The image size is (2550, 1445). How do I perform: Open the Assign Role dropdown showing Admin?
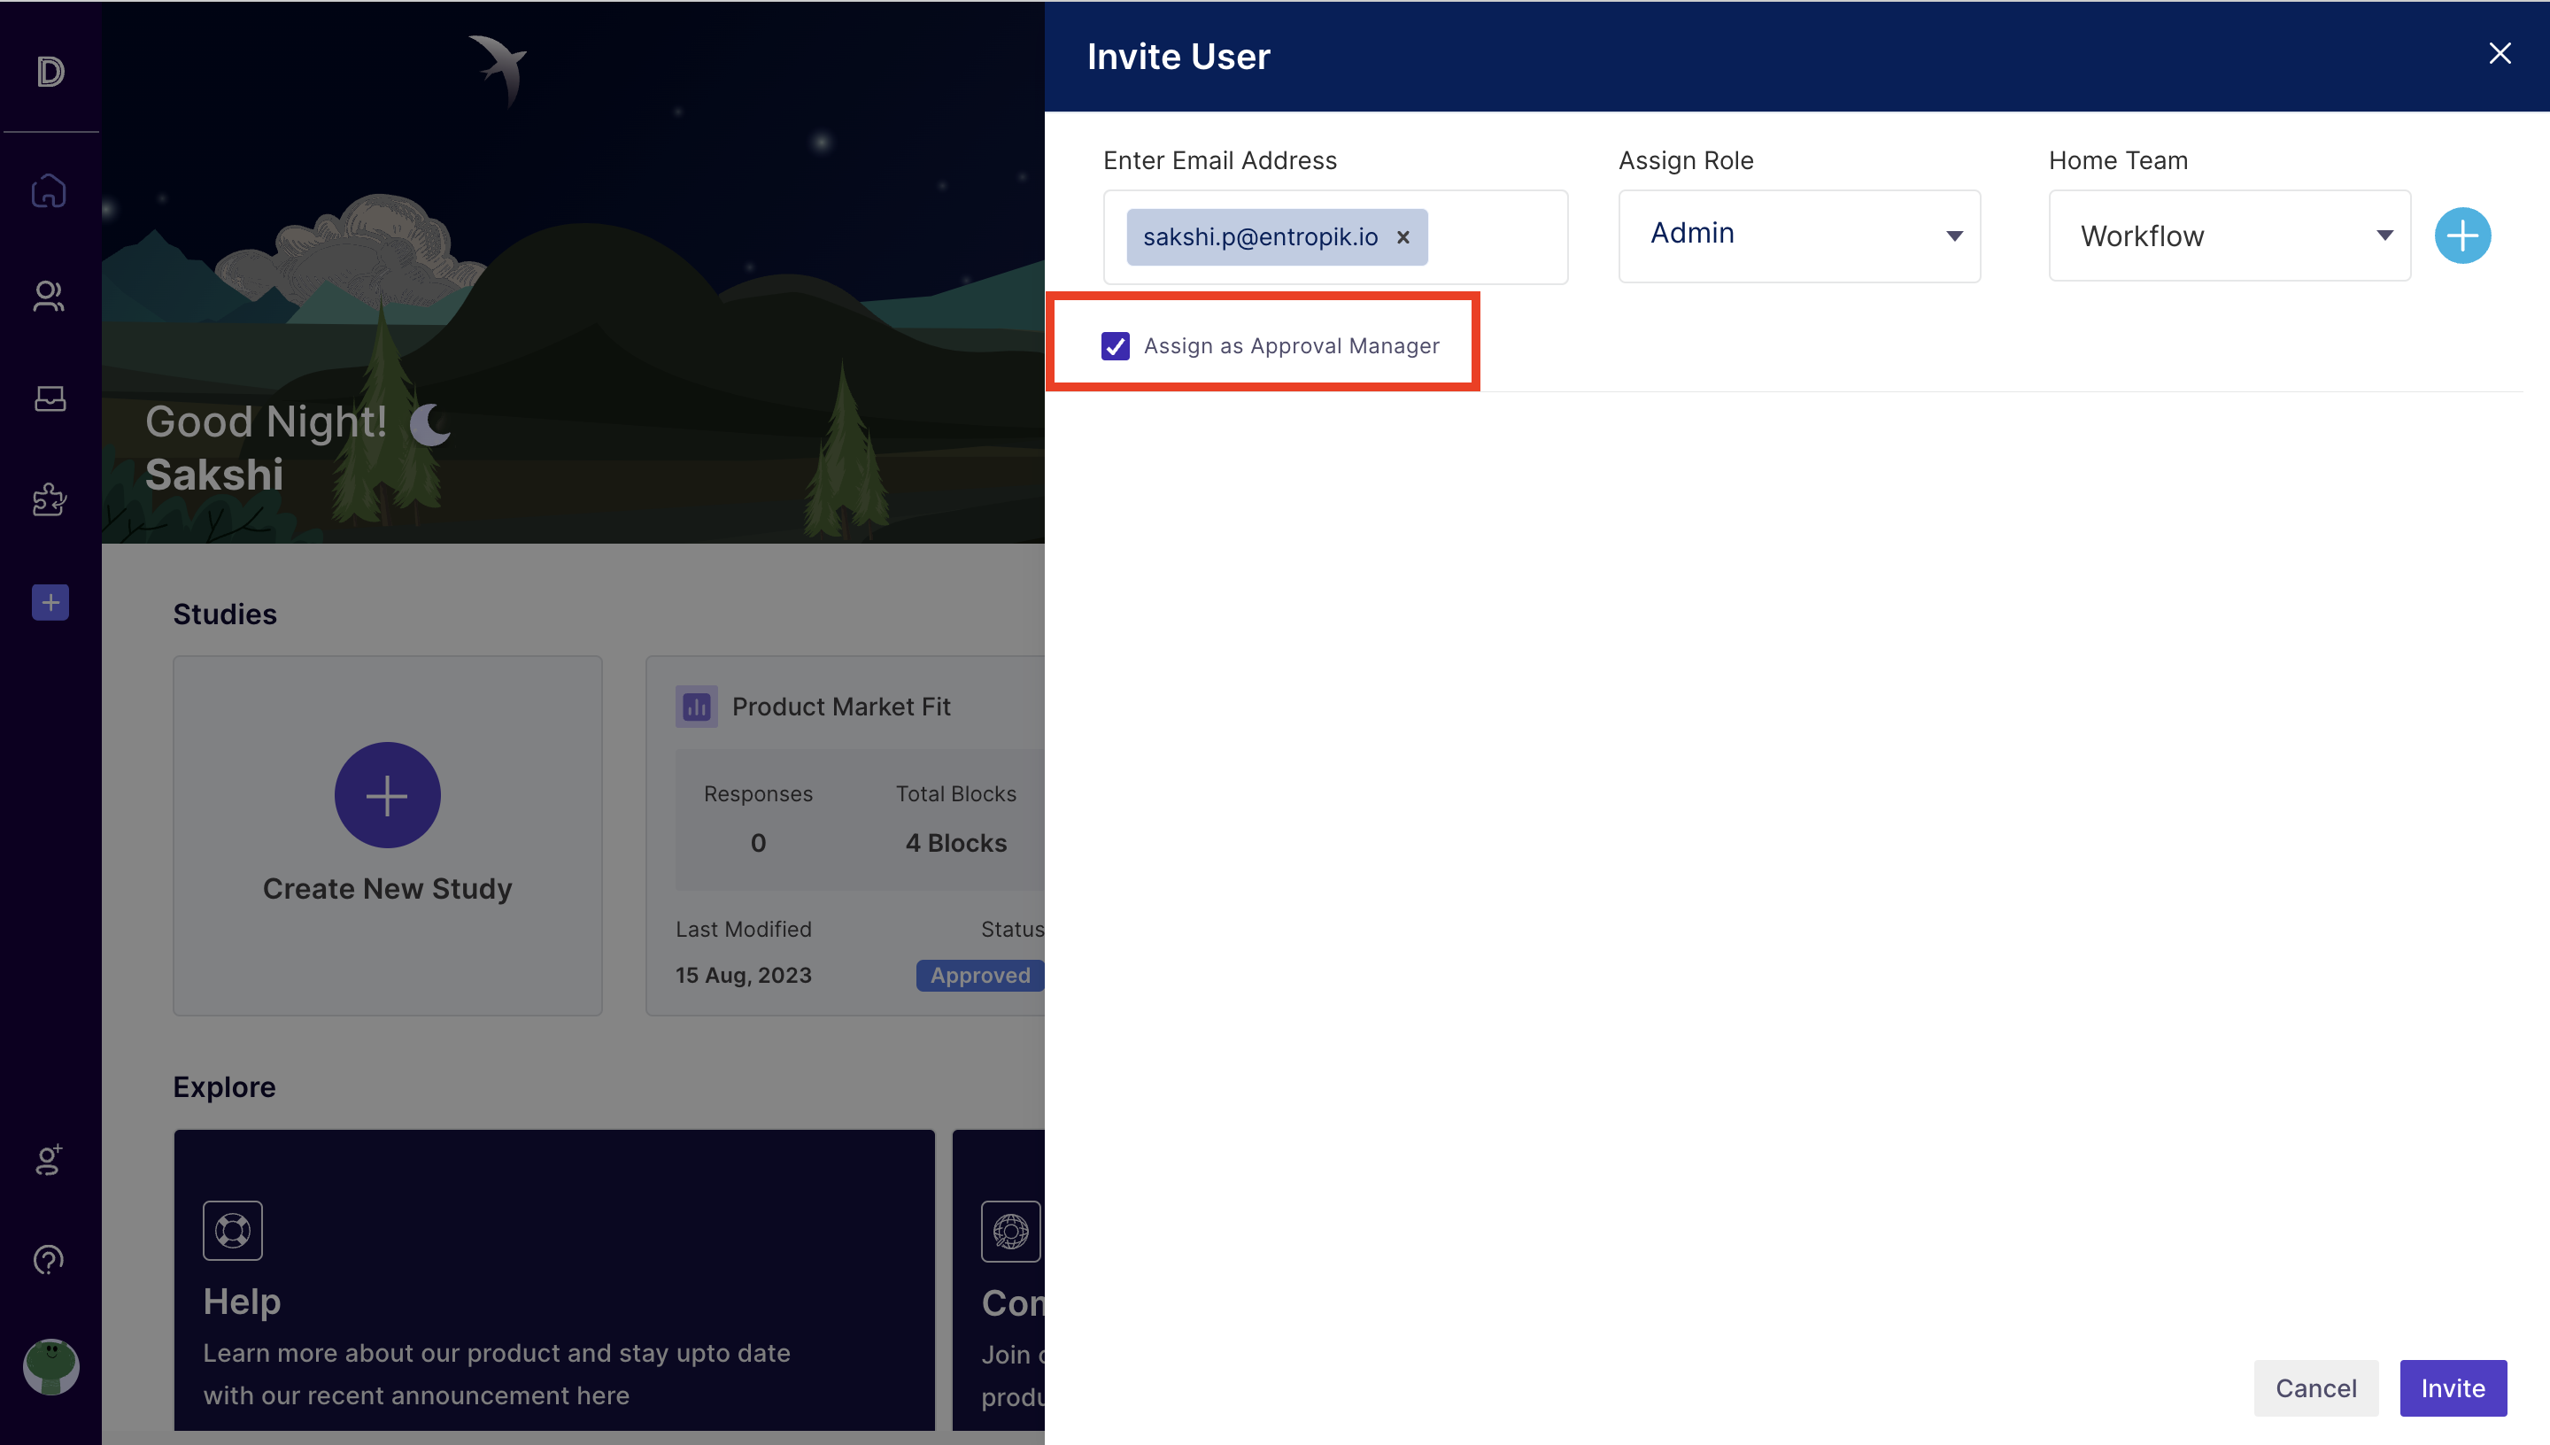(1799, 236)
